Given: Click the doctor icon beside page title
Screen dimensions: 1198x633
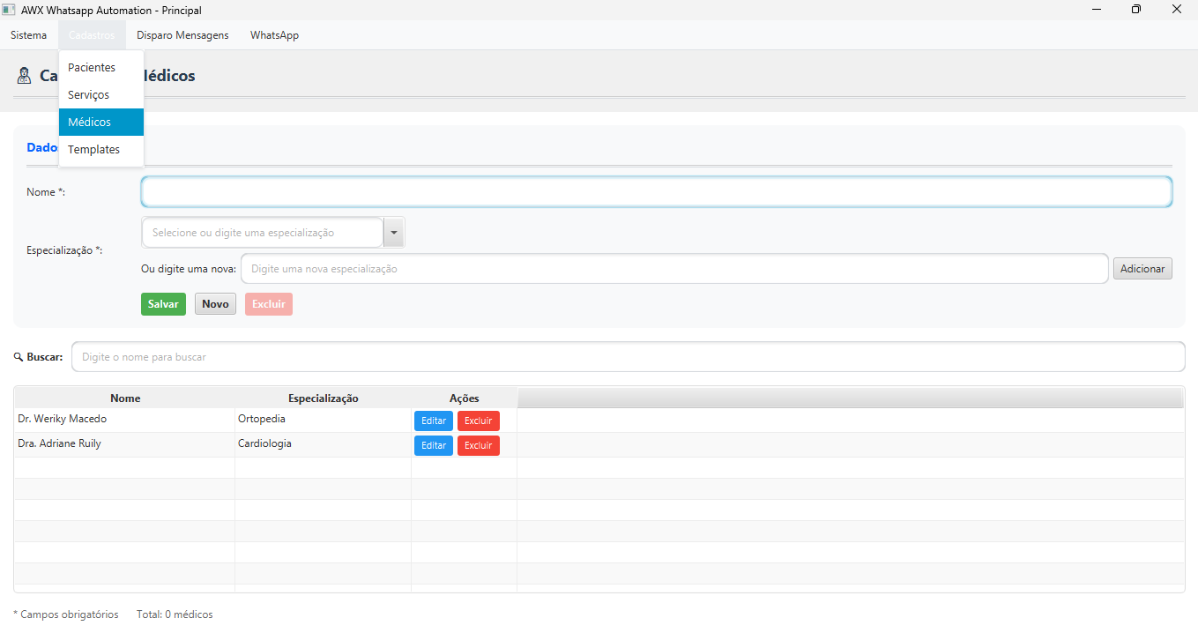Looking at the screenshot, I should click(x=25, y=76).
